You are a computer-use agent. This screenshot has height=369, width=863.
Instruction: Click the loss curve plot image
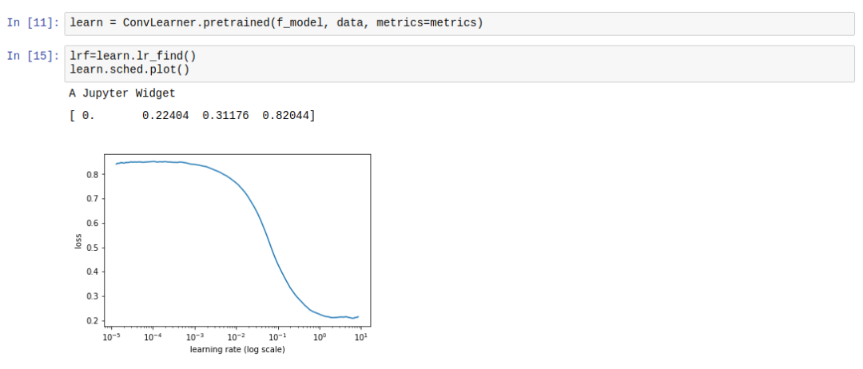[x=223, y=254]
